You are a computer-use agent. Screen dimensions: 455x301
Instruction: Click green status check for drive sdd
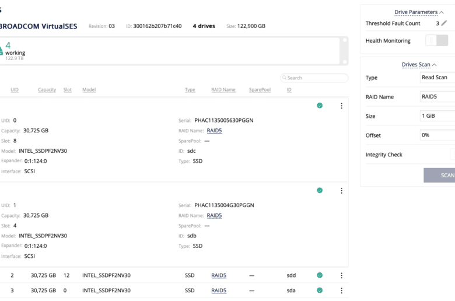tap(320, 275)
